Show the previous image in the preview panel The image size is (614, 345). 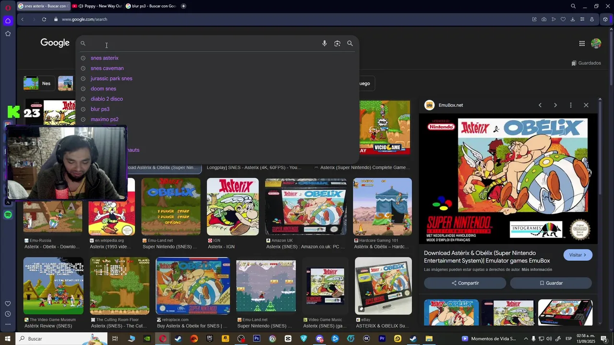pos(540,105)
